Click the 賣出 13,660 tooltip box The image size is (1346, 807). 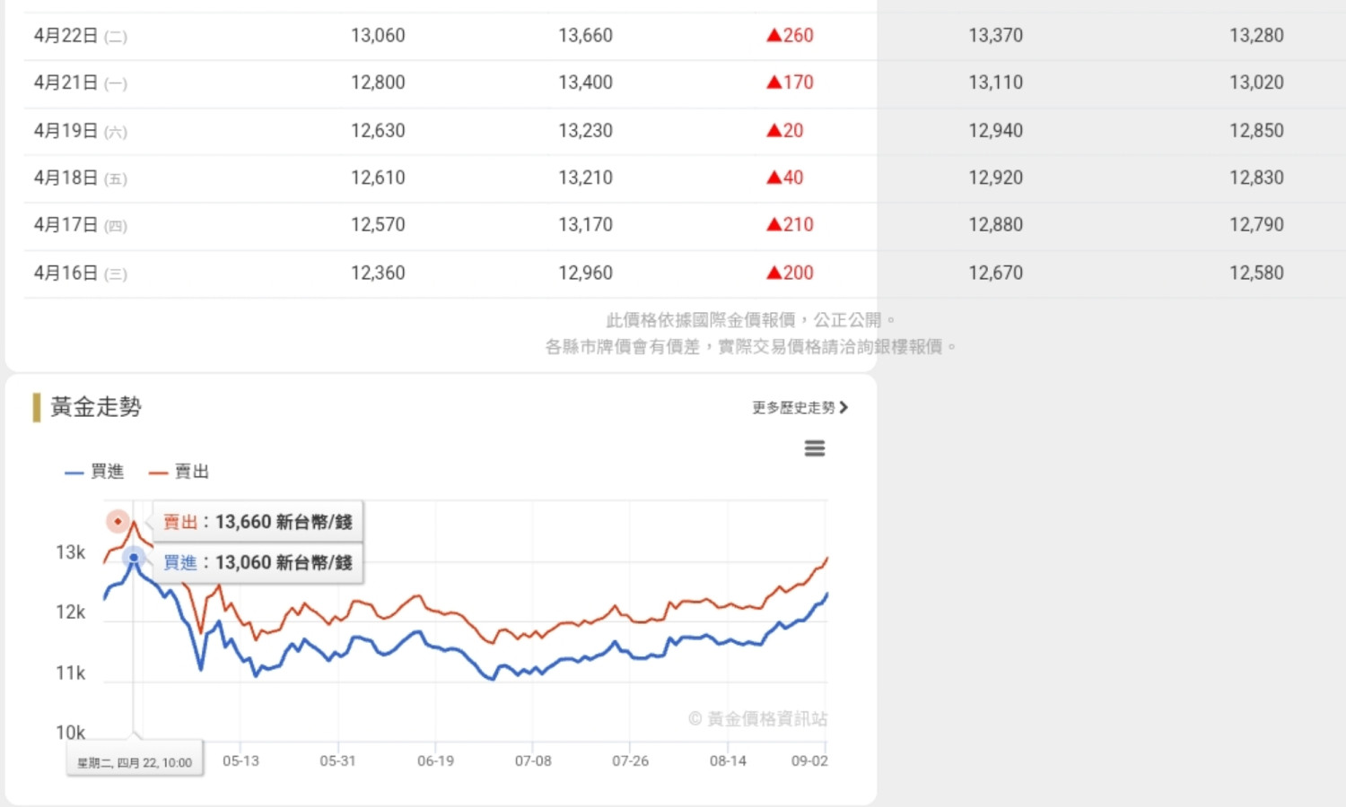[x=258, y=522]
